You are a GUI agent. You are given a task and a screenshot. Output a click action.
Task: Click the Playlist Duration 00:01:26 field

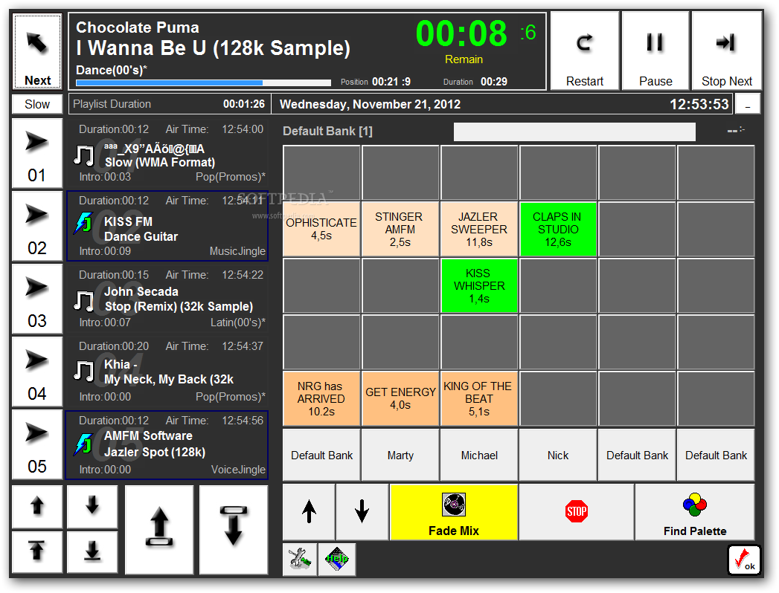(x=170, y=104)
